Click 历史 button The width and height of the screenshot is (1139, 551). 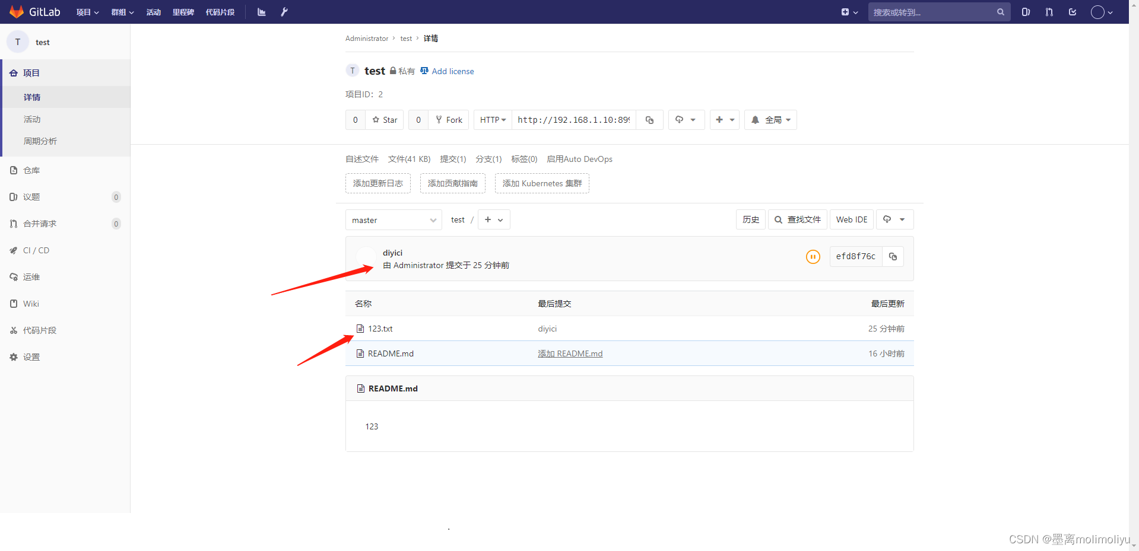point(750,219)
